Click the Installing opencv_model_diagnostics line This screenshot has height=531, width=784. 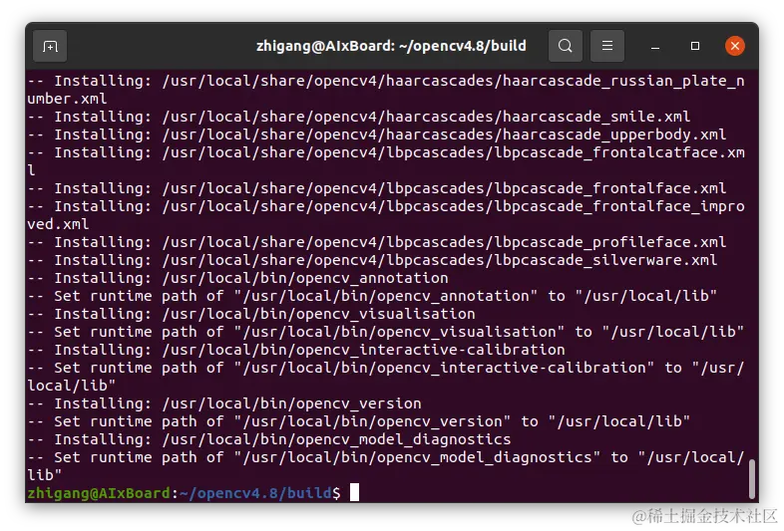pos(269,440)
